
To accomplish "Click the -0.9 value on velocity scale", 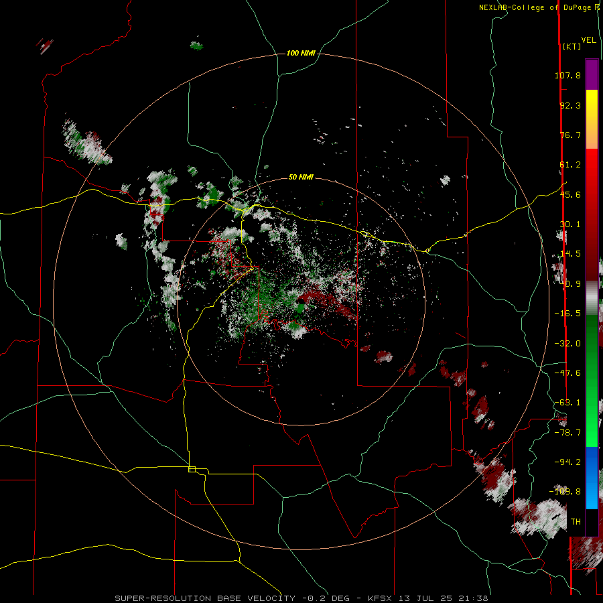I will (572, 284).
